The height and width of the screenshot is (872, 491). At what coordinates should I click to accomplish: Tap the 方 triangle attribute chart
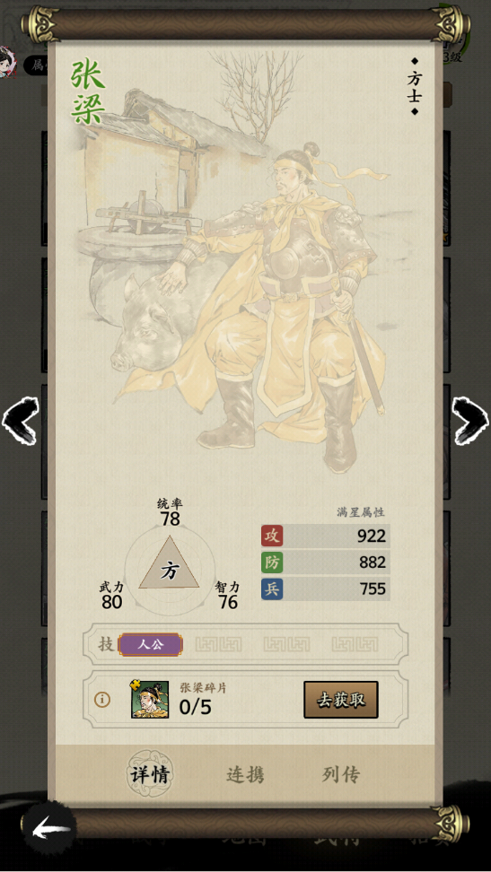pos(170,569)
